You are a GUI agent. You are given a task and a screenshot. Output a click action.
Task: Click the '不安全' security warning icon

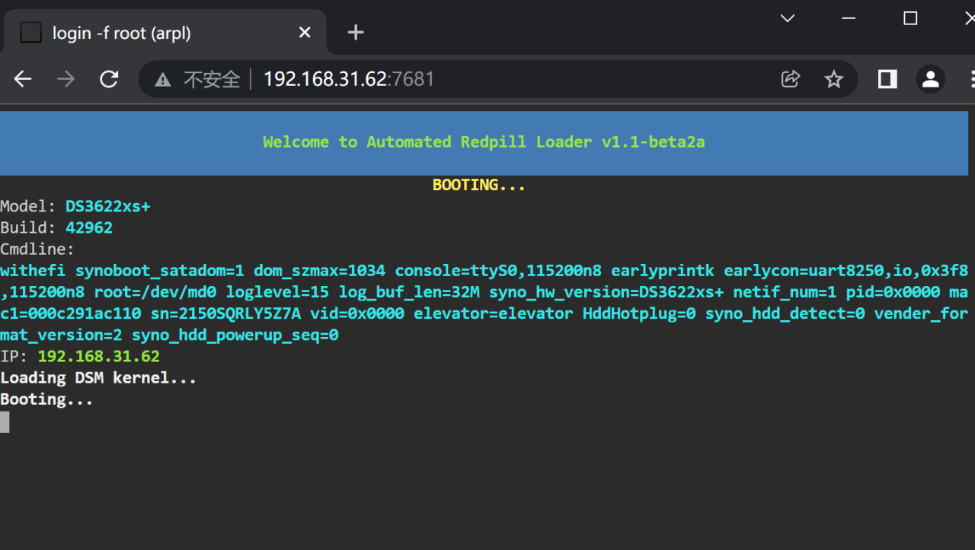[162, 78]
